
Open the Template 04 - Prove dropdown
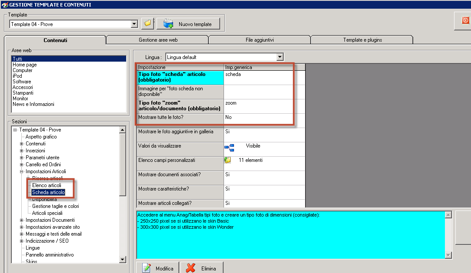click(134, 24)
